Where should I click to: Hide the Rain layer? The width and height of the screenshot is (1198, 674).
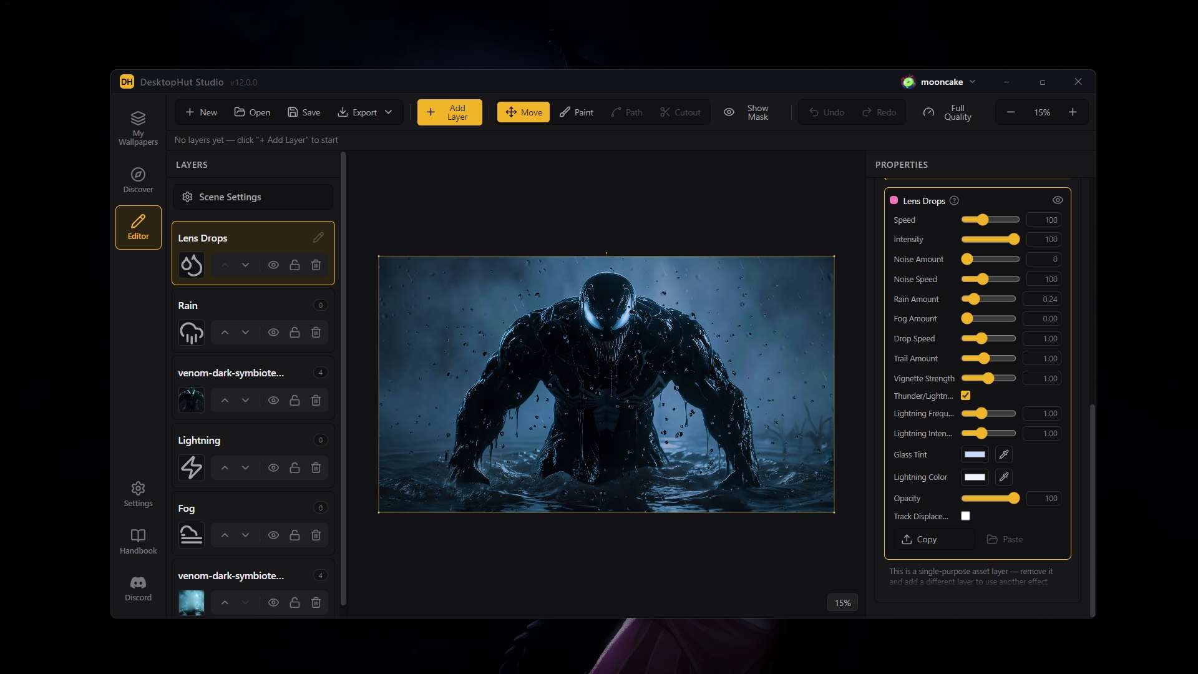click(x=273, y=333)
